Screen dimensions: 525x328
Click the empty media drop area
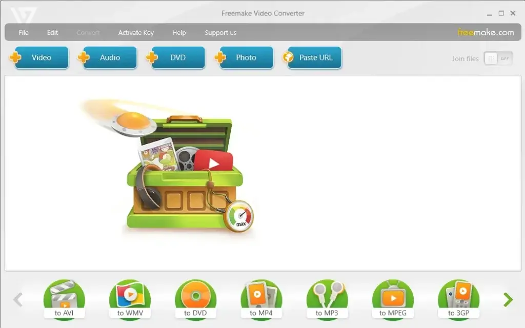click(359, 174)
